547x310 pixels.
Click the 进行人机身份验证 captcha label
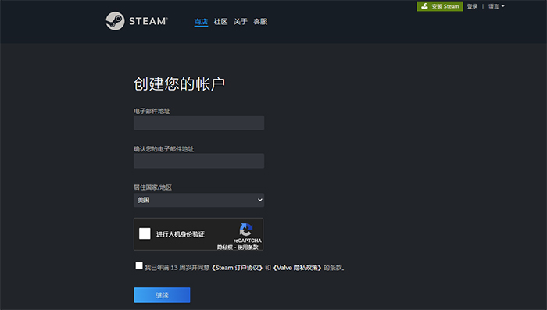point(181,234)
